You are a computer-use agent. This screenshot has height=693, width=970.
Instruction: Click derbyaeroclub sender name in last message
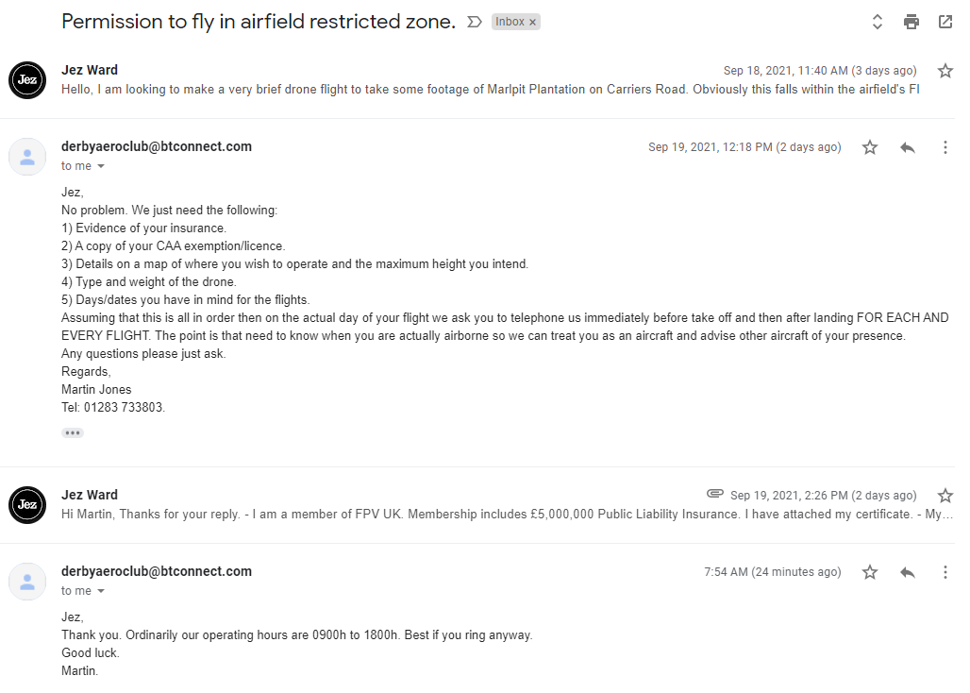[157, 571]
